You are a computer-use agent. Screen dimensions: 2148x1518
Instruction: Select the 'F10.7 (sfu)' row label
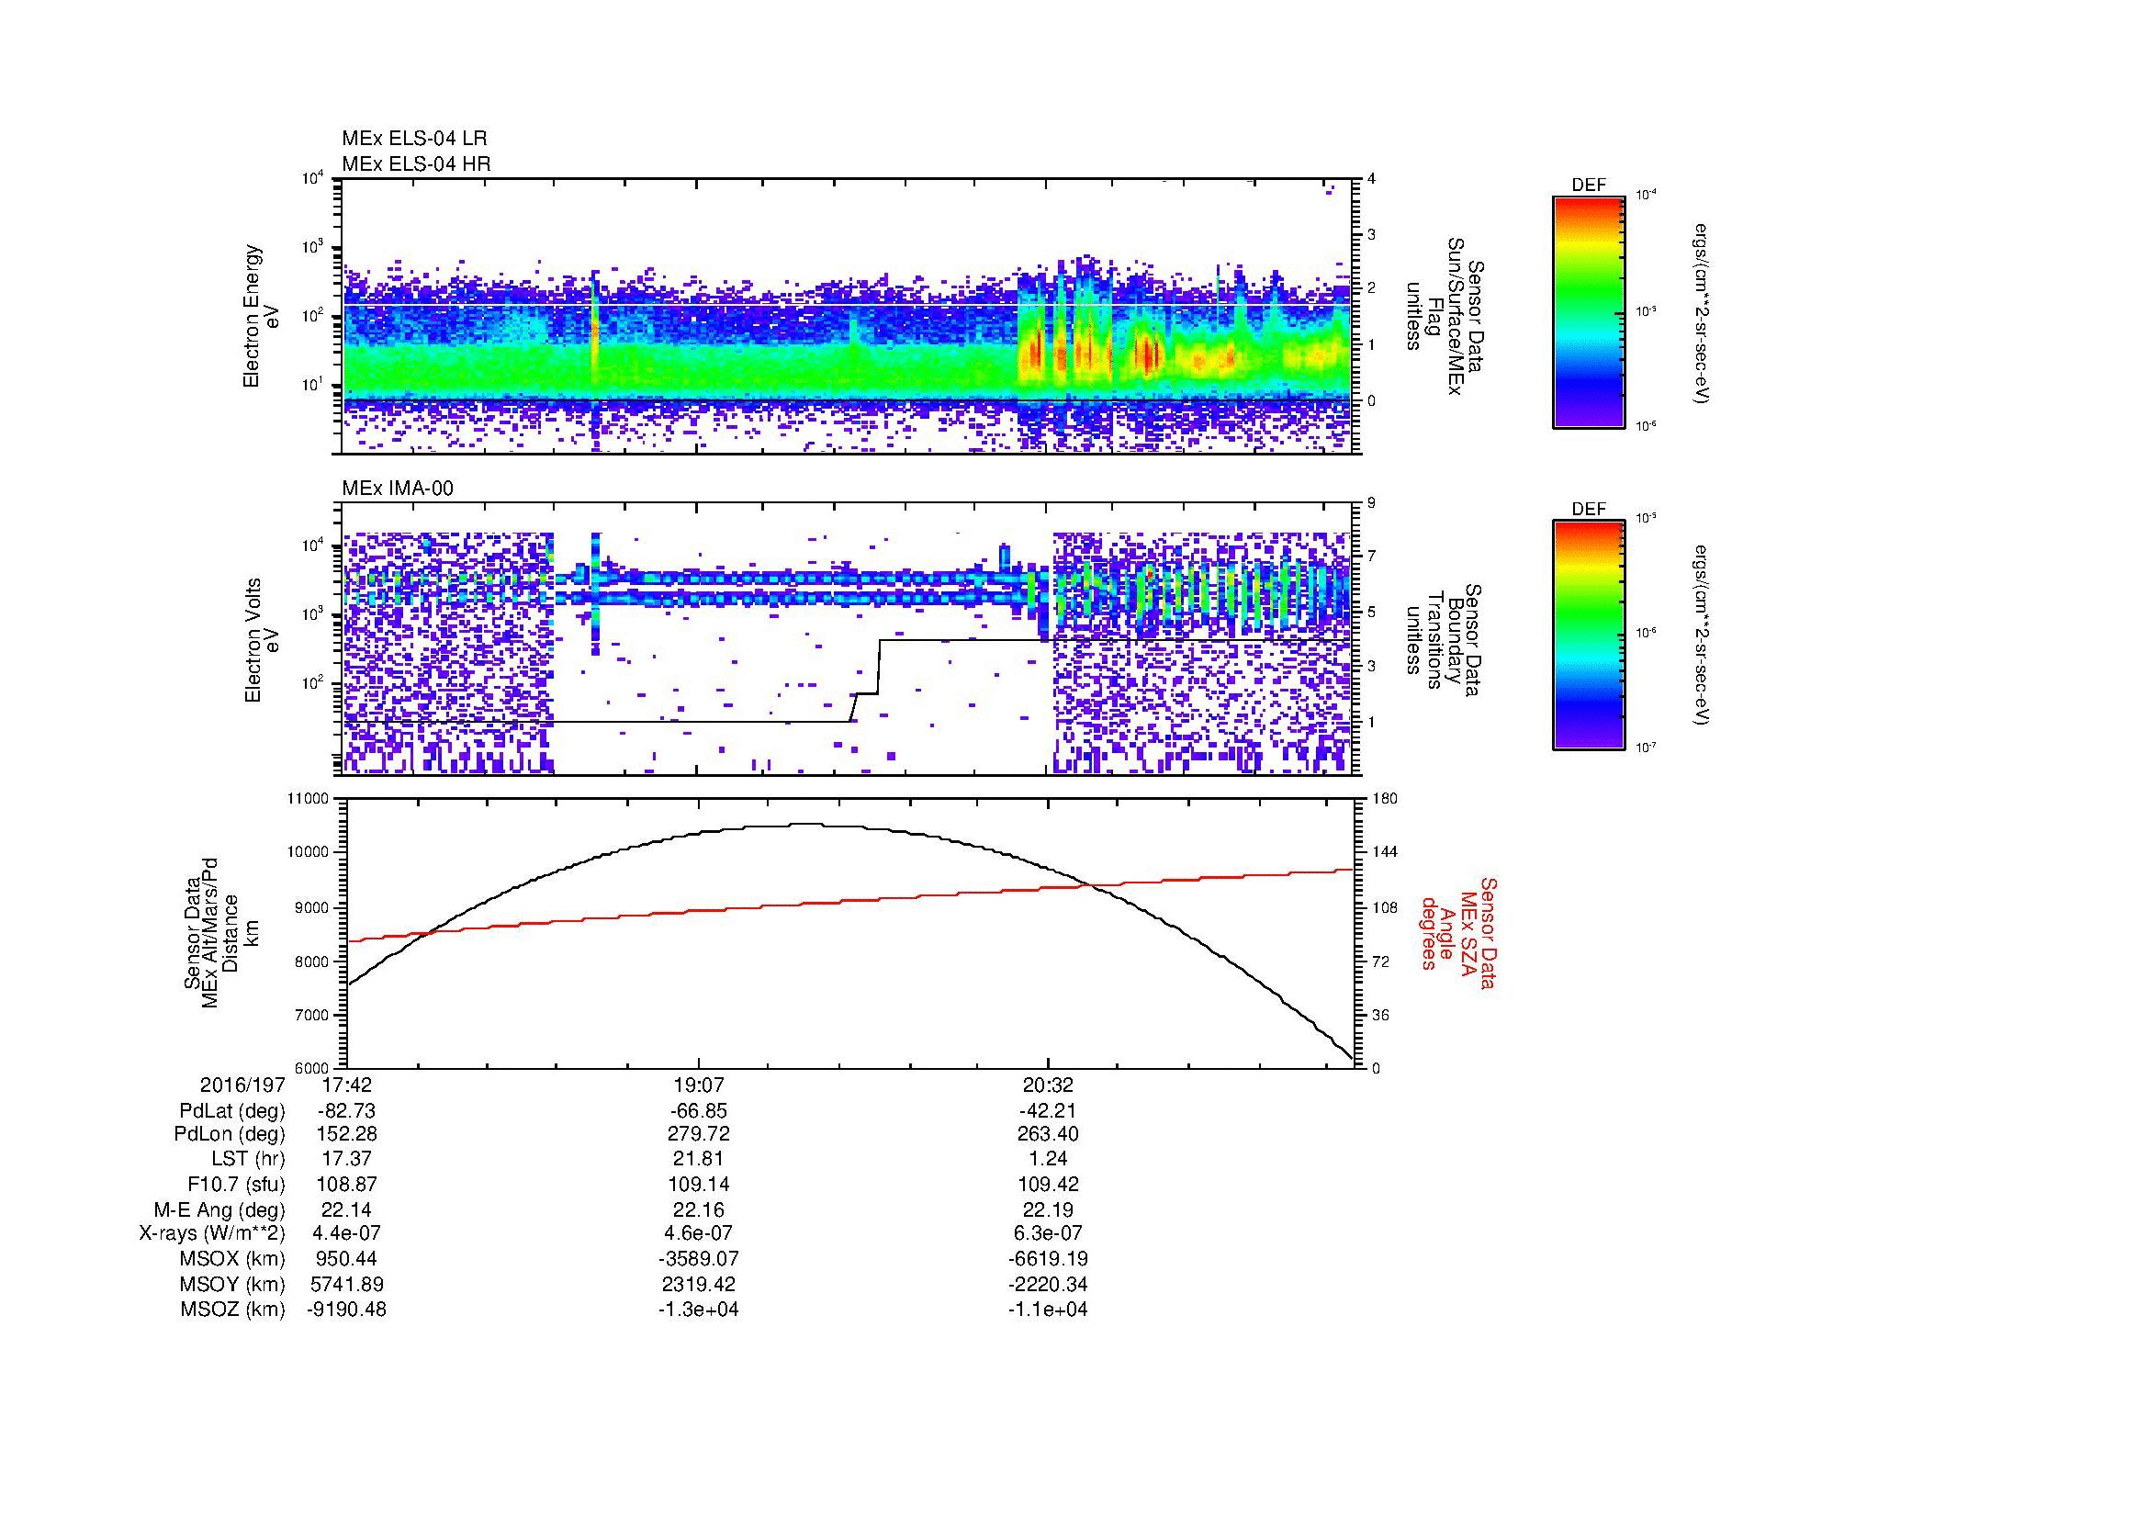coord(236,1184)
